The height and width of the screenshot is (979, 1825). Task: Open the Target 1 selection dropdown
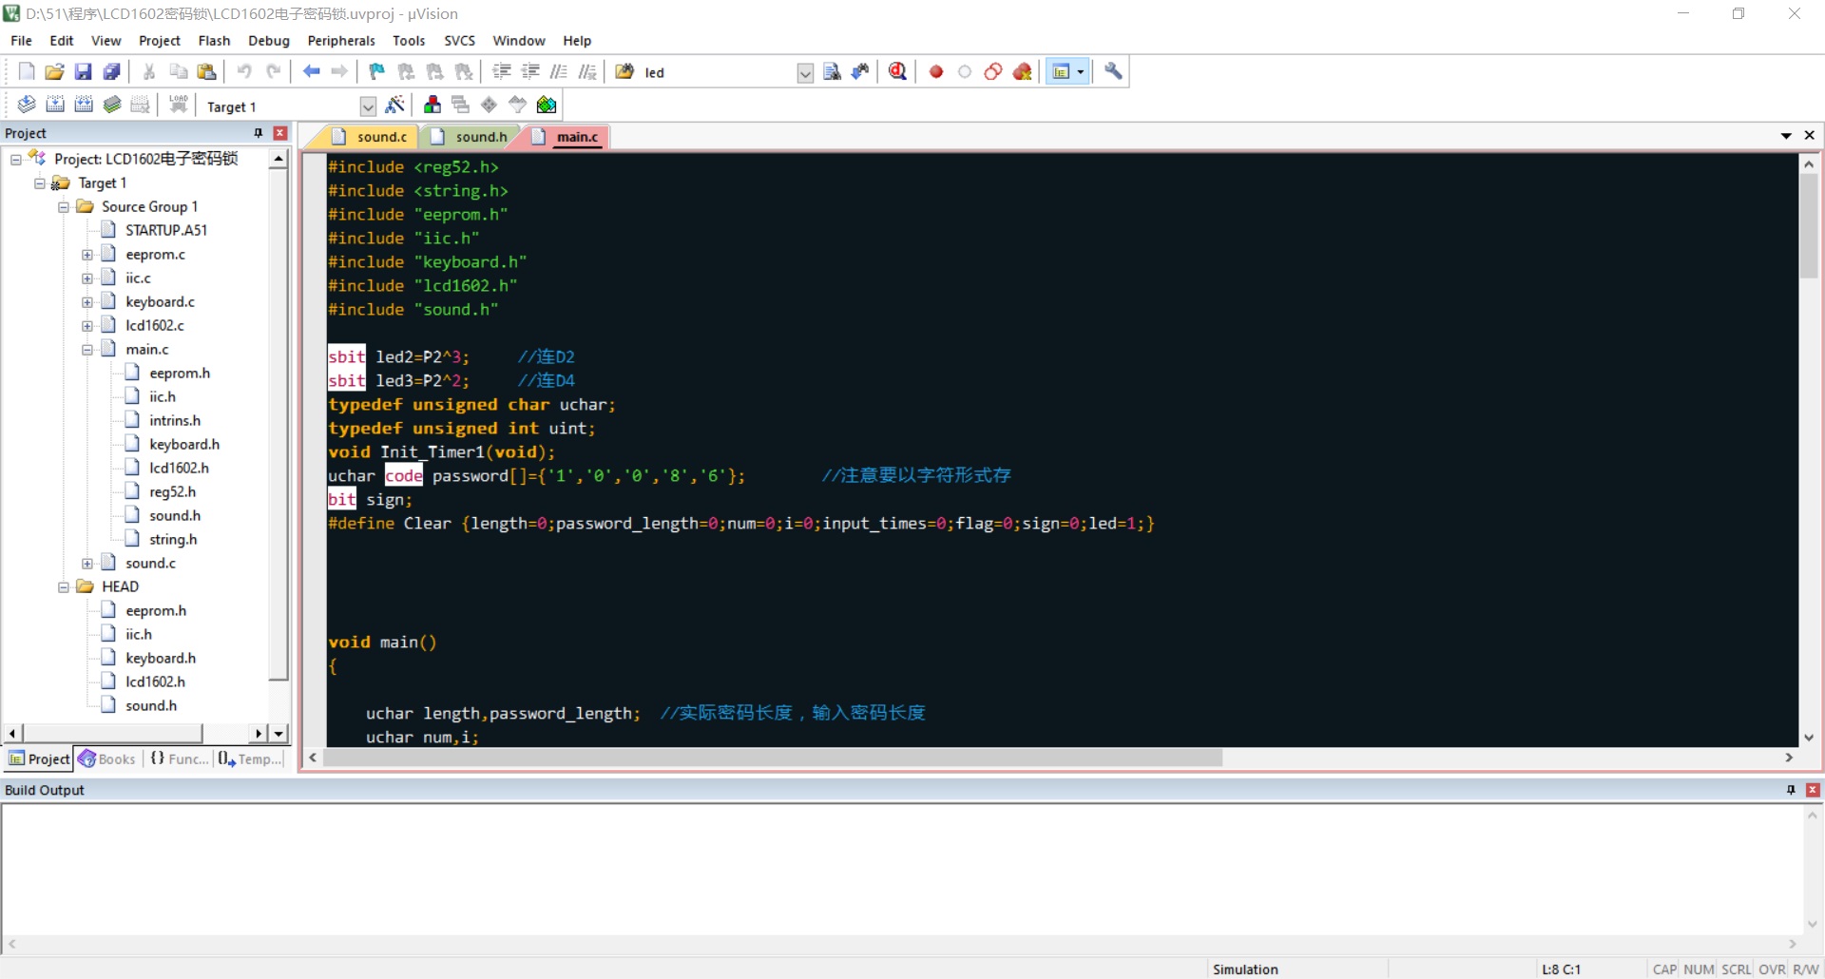tap(368, 106)
